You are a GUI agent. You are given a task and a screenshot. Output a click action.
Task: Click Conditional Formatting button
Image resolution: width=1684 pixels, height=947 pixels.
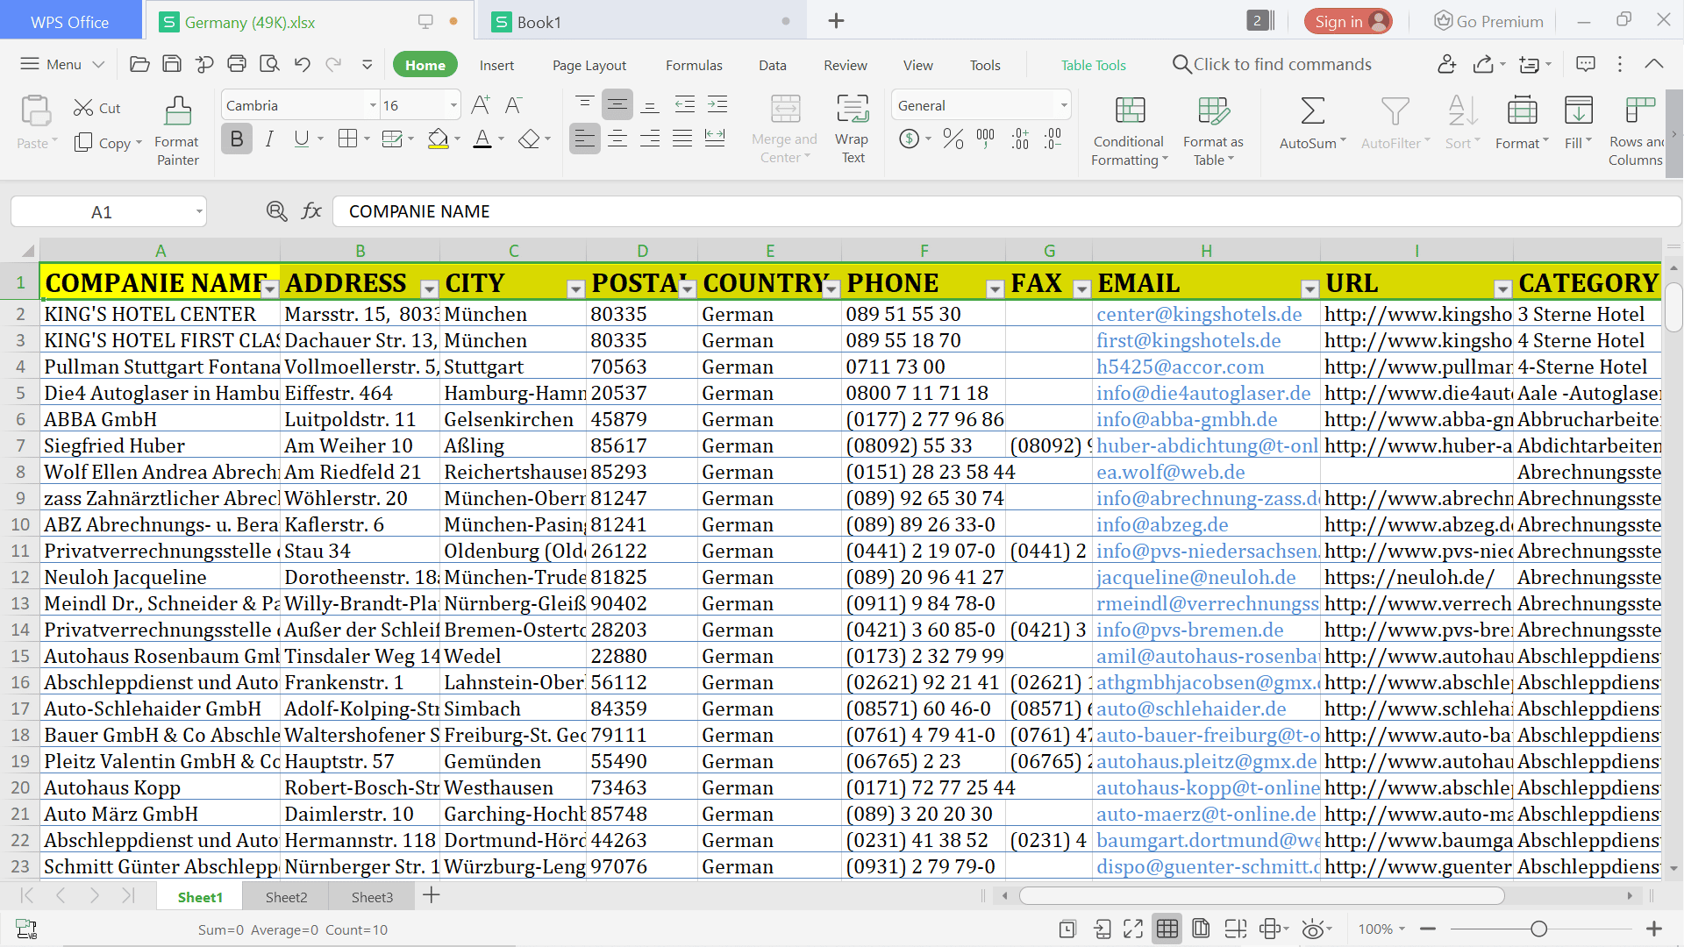[1129, 131]
